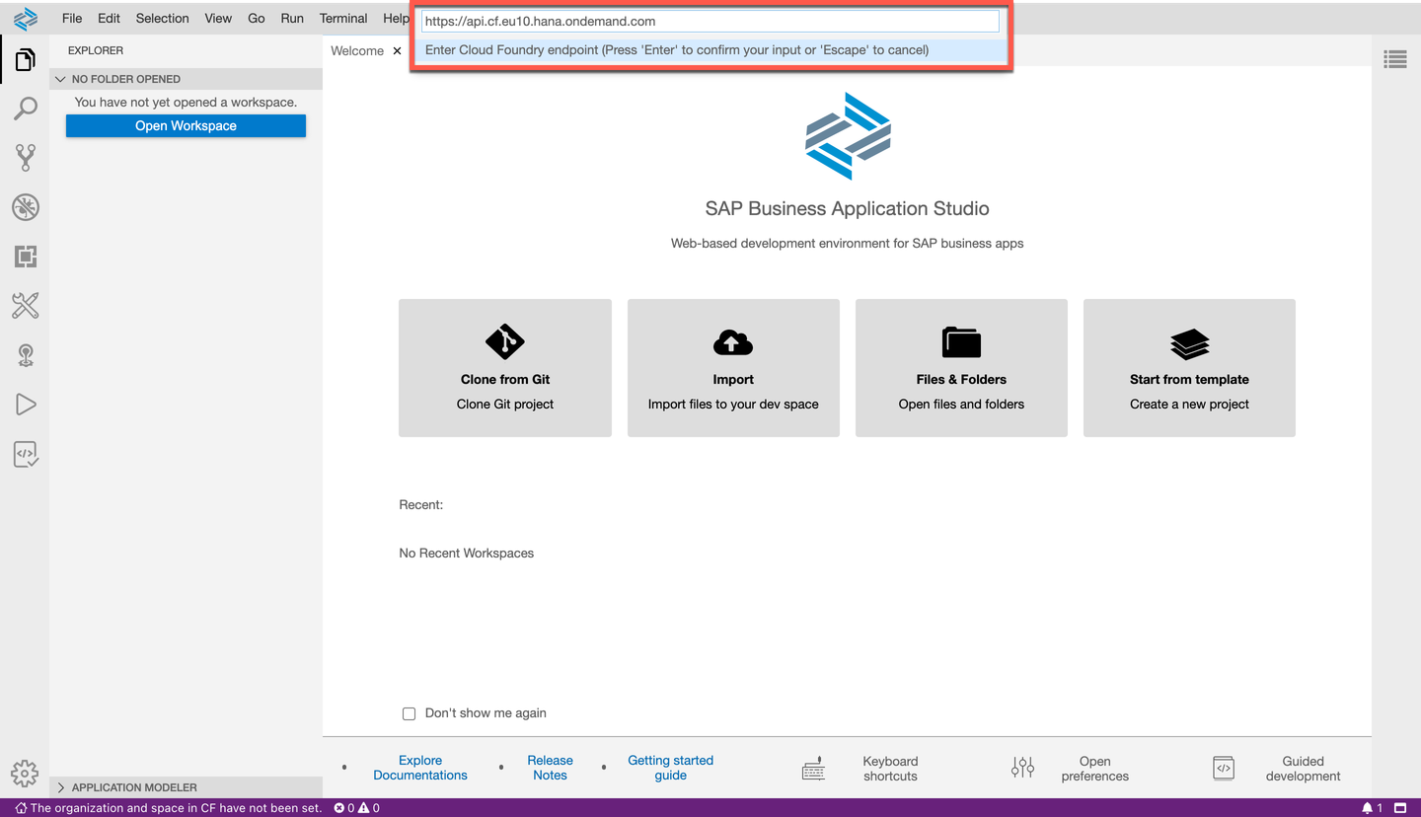Open the Explorer view icon in activity bar

(x=25, y=60)
